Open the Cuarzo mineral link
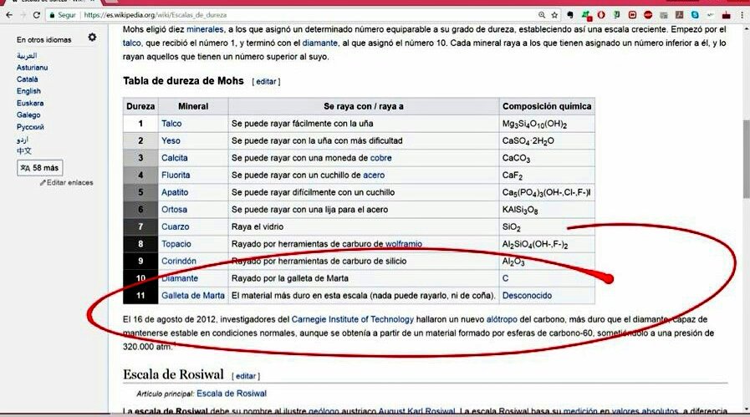The image size is (750, 417). click(175, 226)
